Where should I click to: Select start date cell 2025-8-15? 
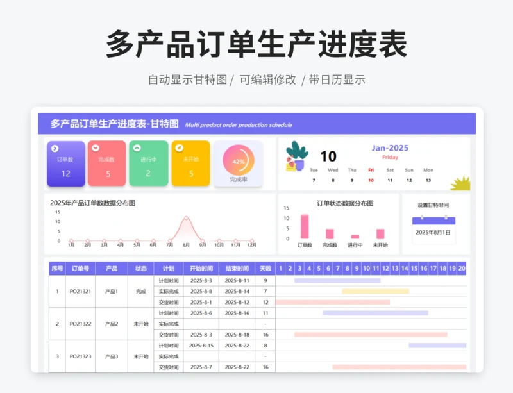coord(201,346)
